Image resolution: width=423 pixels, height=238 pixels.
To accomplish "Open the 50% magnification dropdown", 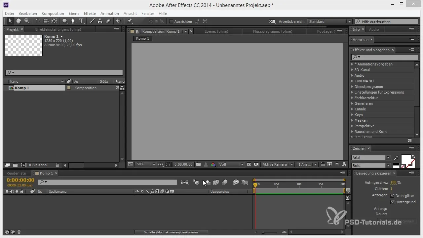I will point(145,164).
